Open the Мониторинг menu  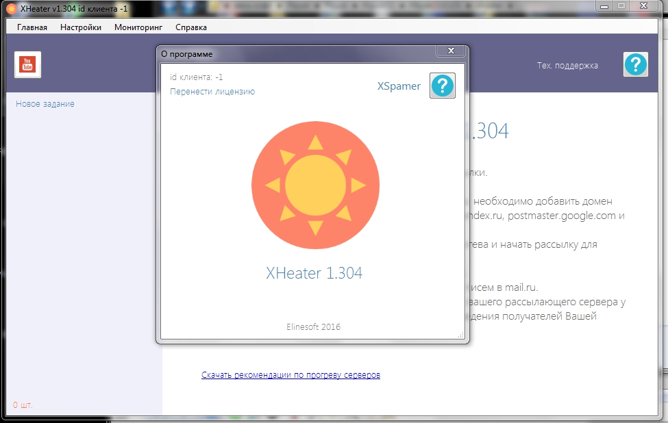(x=138, y=27)
